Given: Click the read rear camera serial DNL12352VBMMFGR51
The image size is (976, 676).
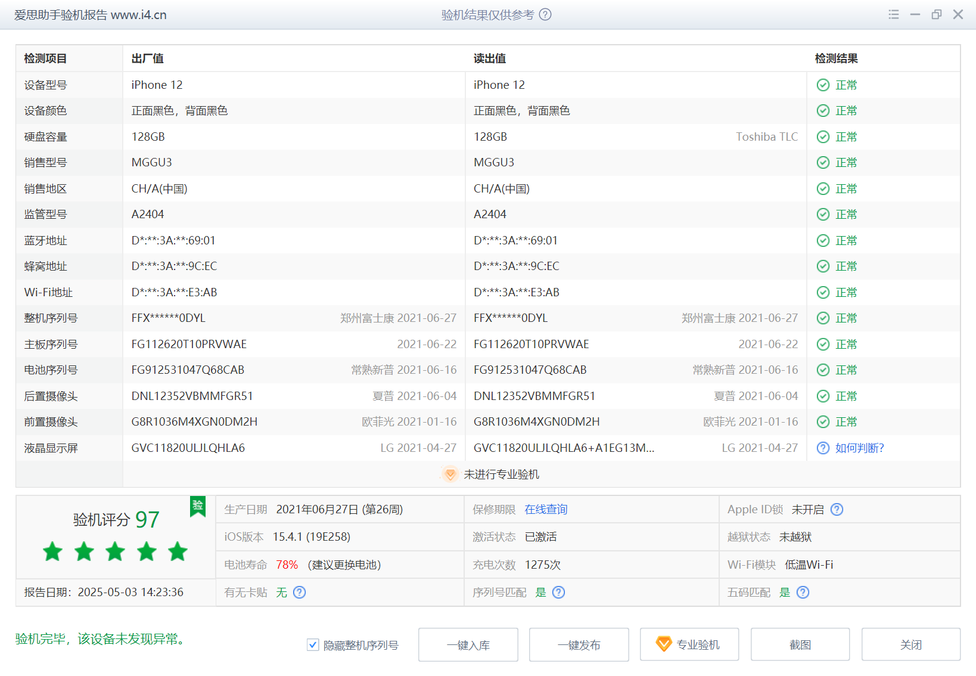Looking at the screenshot, I should 534,396.
